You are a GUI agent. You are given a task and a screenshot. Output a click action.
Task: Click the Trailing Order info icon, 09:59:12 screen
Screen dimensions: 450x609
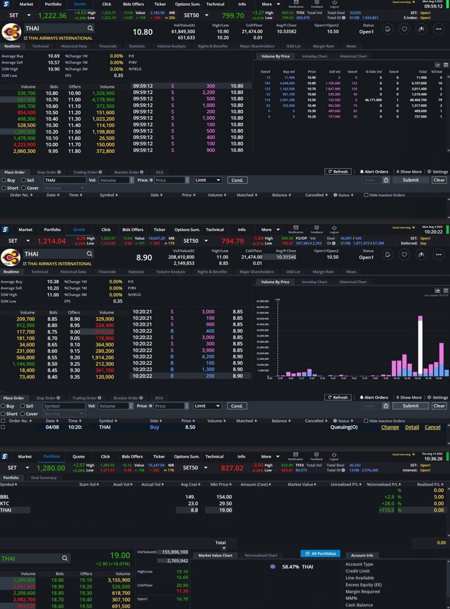tap(100, 172)
